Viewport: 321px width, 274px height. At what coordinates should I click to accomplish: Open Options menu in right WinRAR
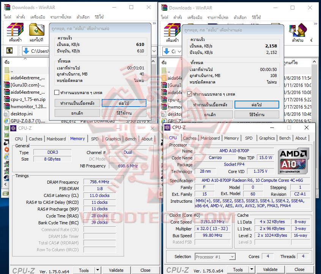(x=240, y=17)
